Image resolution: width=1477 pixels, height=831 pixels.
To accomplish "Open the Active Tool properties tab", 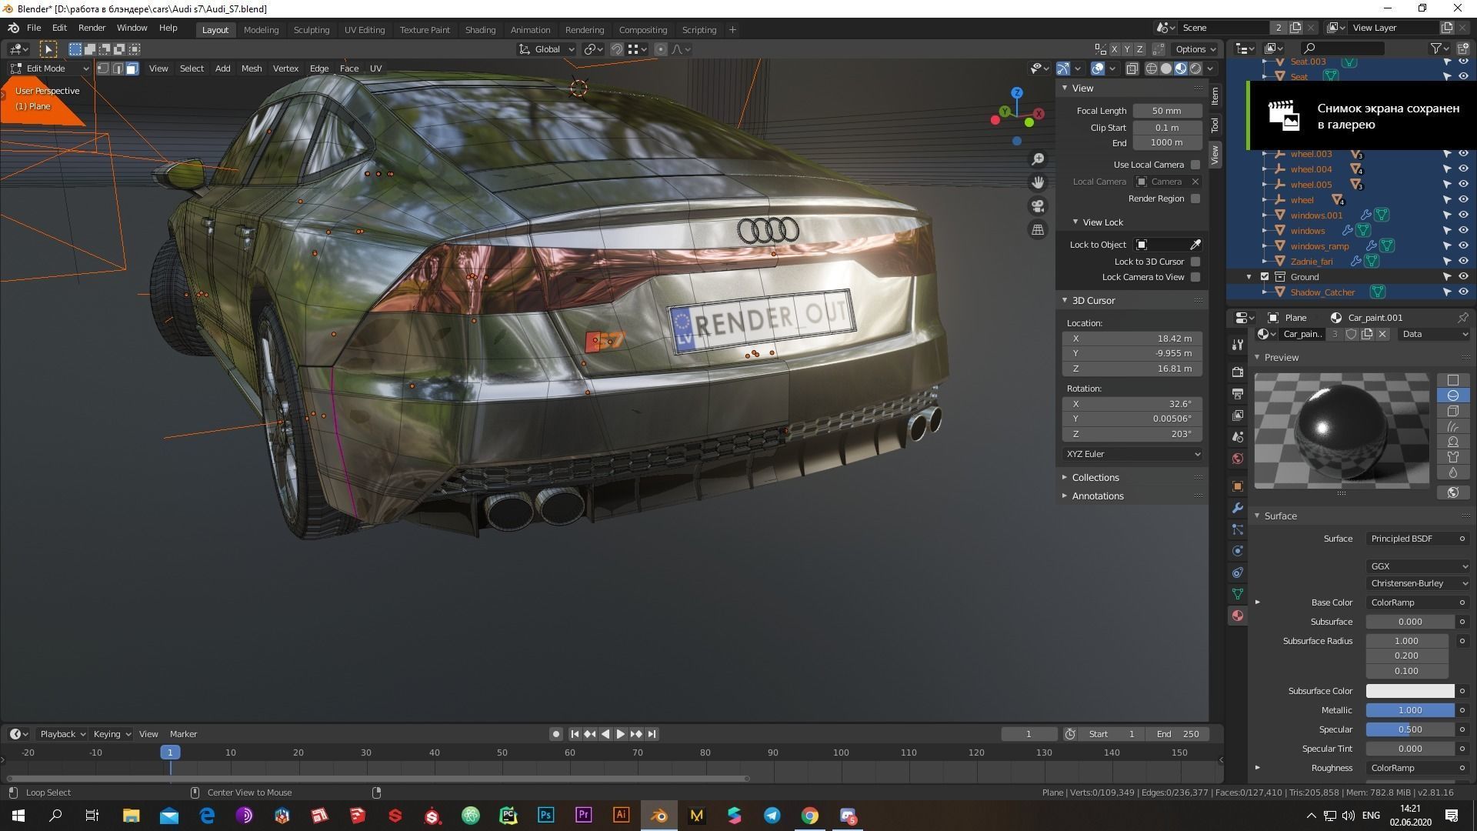I will [1237, 344].
